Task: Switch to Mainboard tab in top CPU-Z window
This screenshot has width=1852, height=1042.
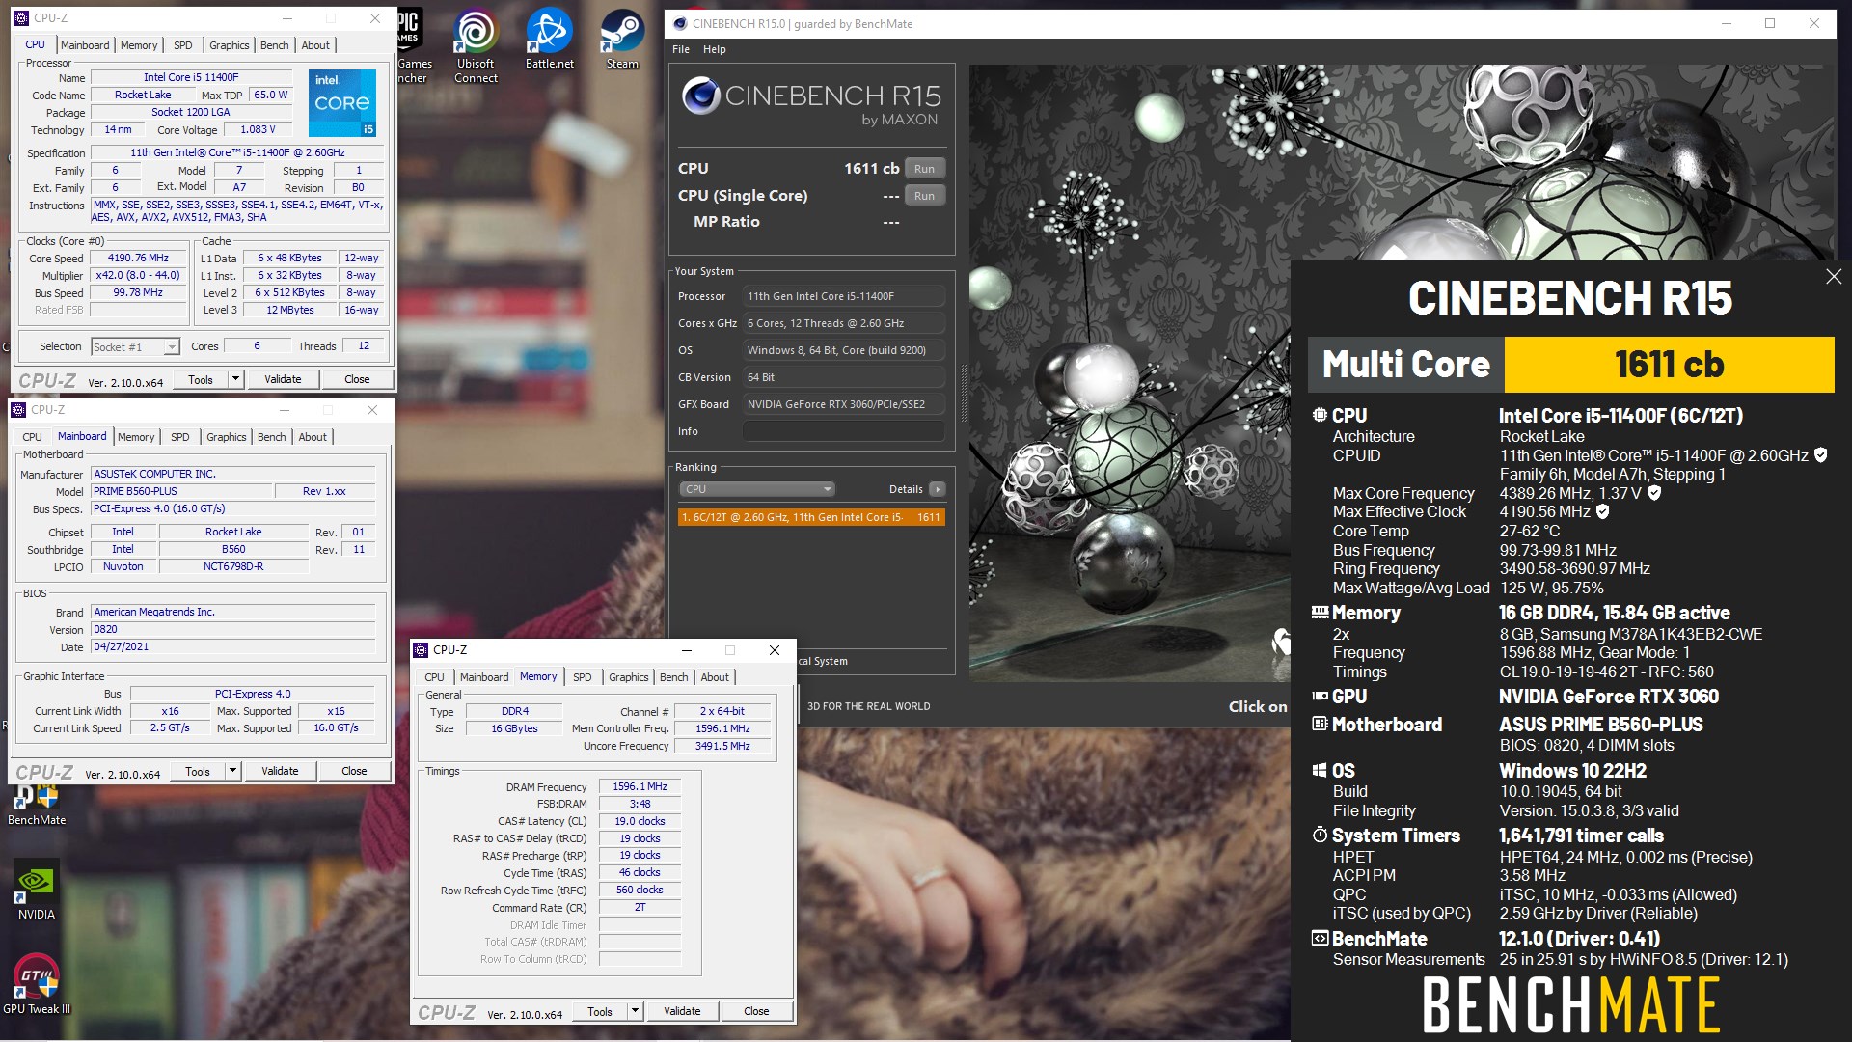Action: (85, 45)
